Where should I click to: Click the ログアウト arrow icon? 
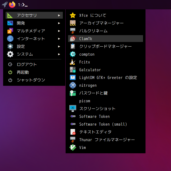coord(10,64)
